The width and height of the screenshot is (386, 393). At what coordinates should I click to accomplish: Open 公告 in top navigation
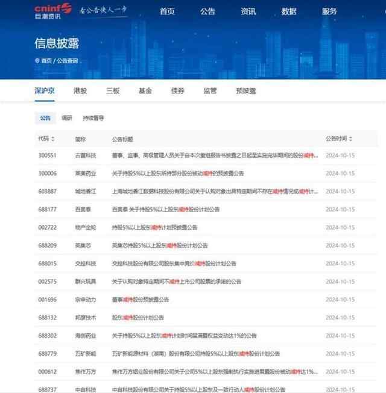click(x=207, y=11)
